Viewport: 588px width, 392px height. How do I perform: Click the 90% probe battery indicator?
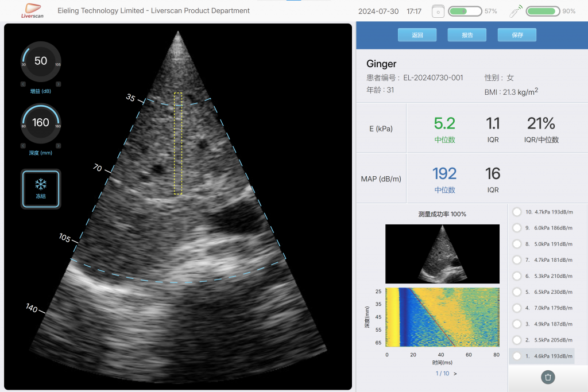pos(543,10)
